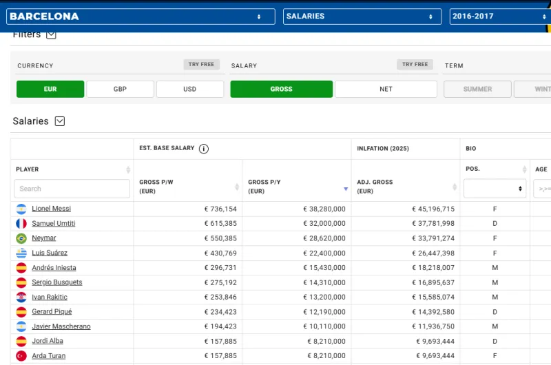This screenshot has width=551, height=365.
Task: Click Brazil flag next to Neymar
Action: (x=21, y=238)
